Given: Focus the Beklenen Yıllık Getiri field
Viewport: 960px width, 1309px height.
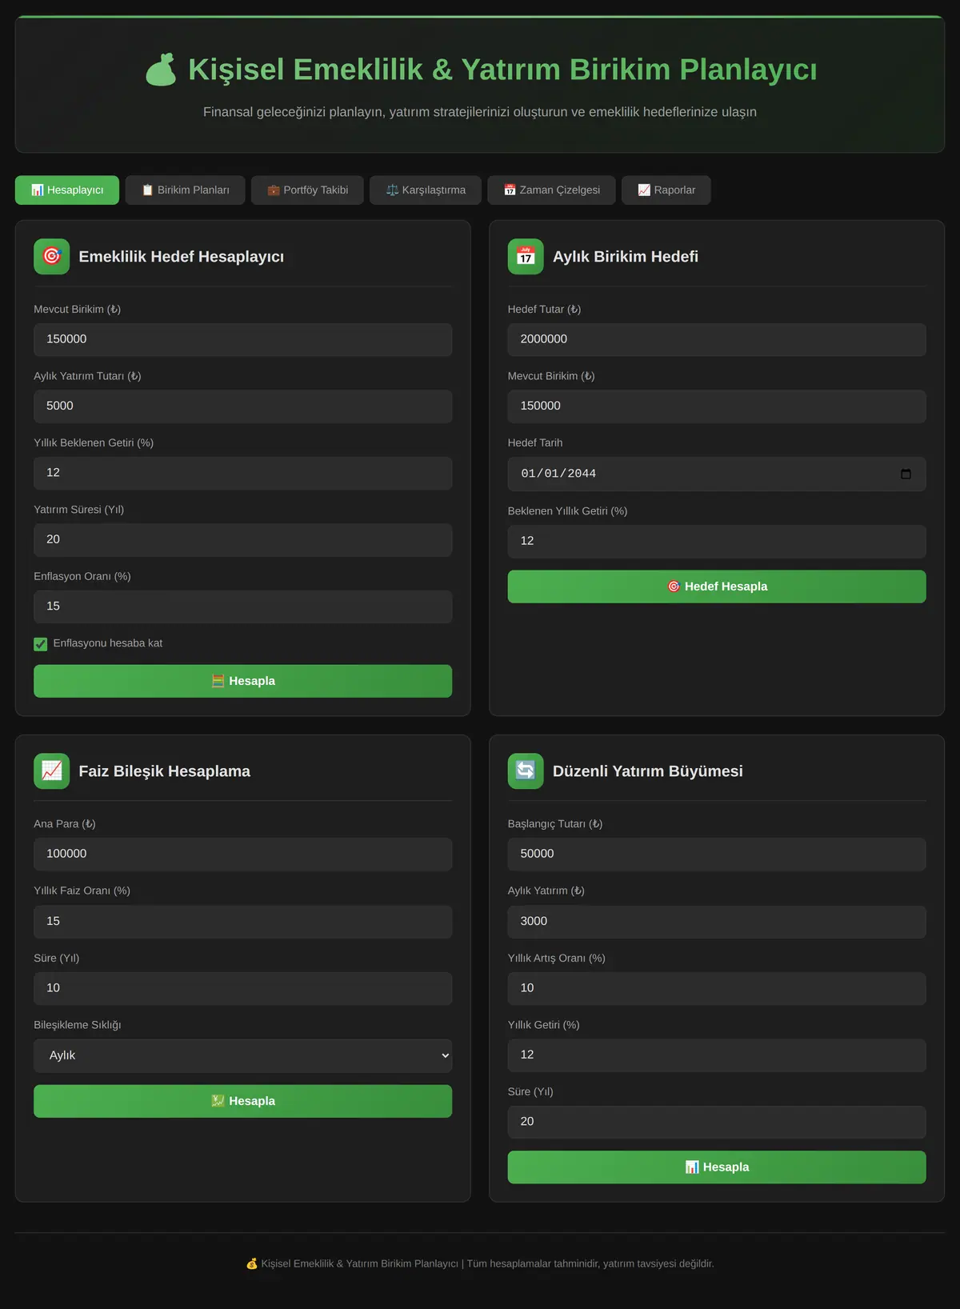Looking at the screenshot, I should pos(717,542).
